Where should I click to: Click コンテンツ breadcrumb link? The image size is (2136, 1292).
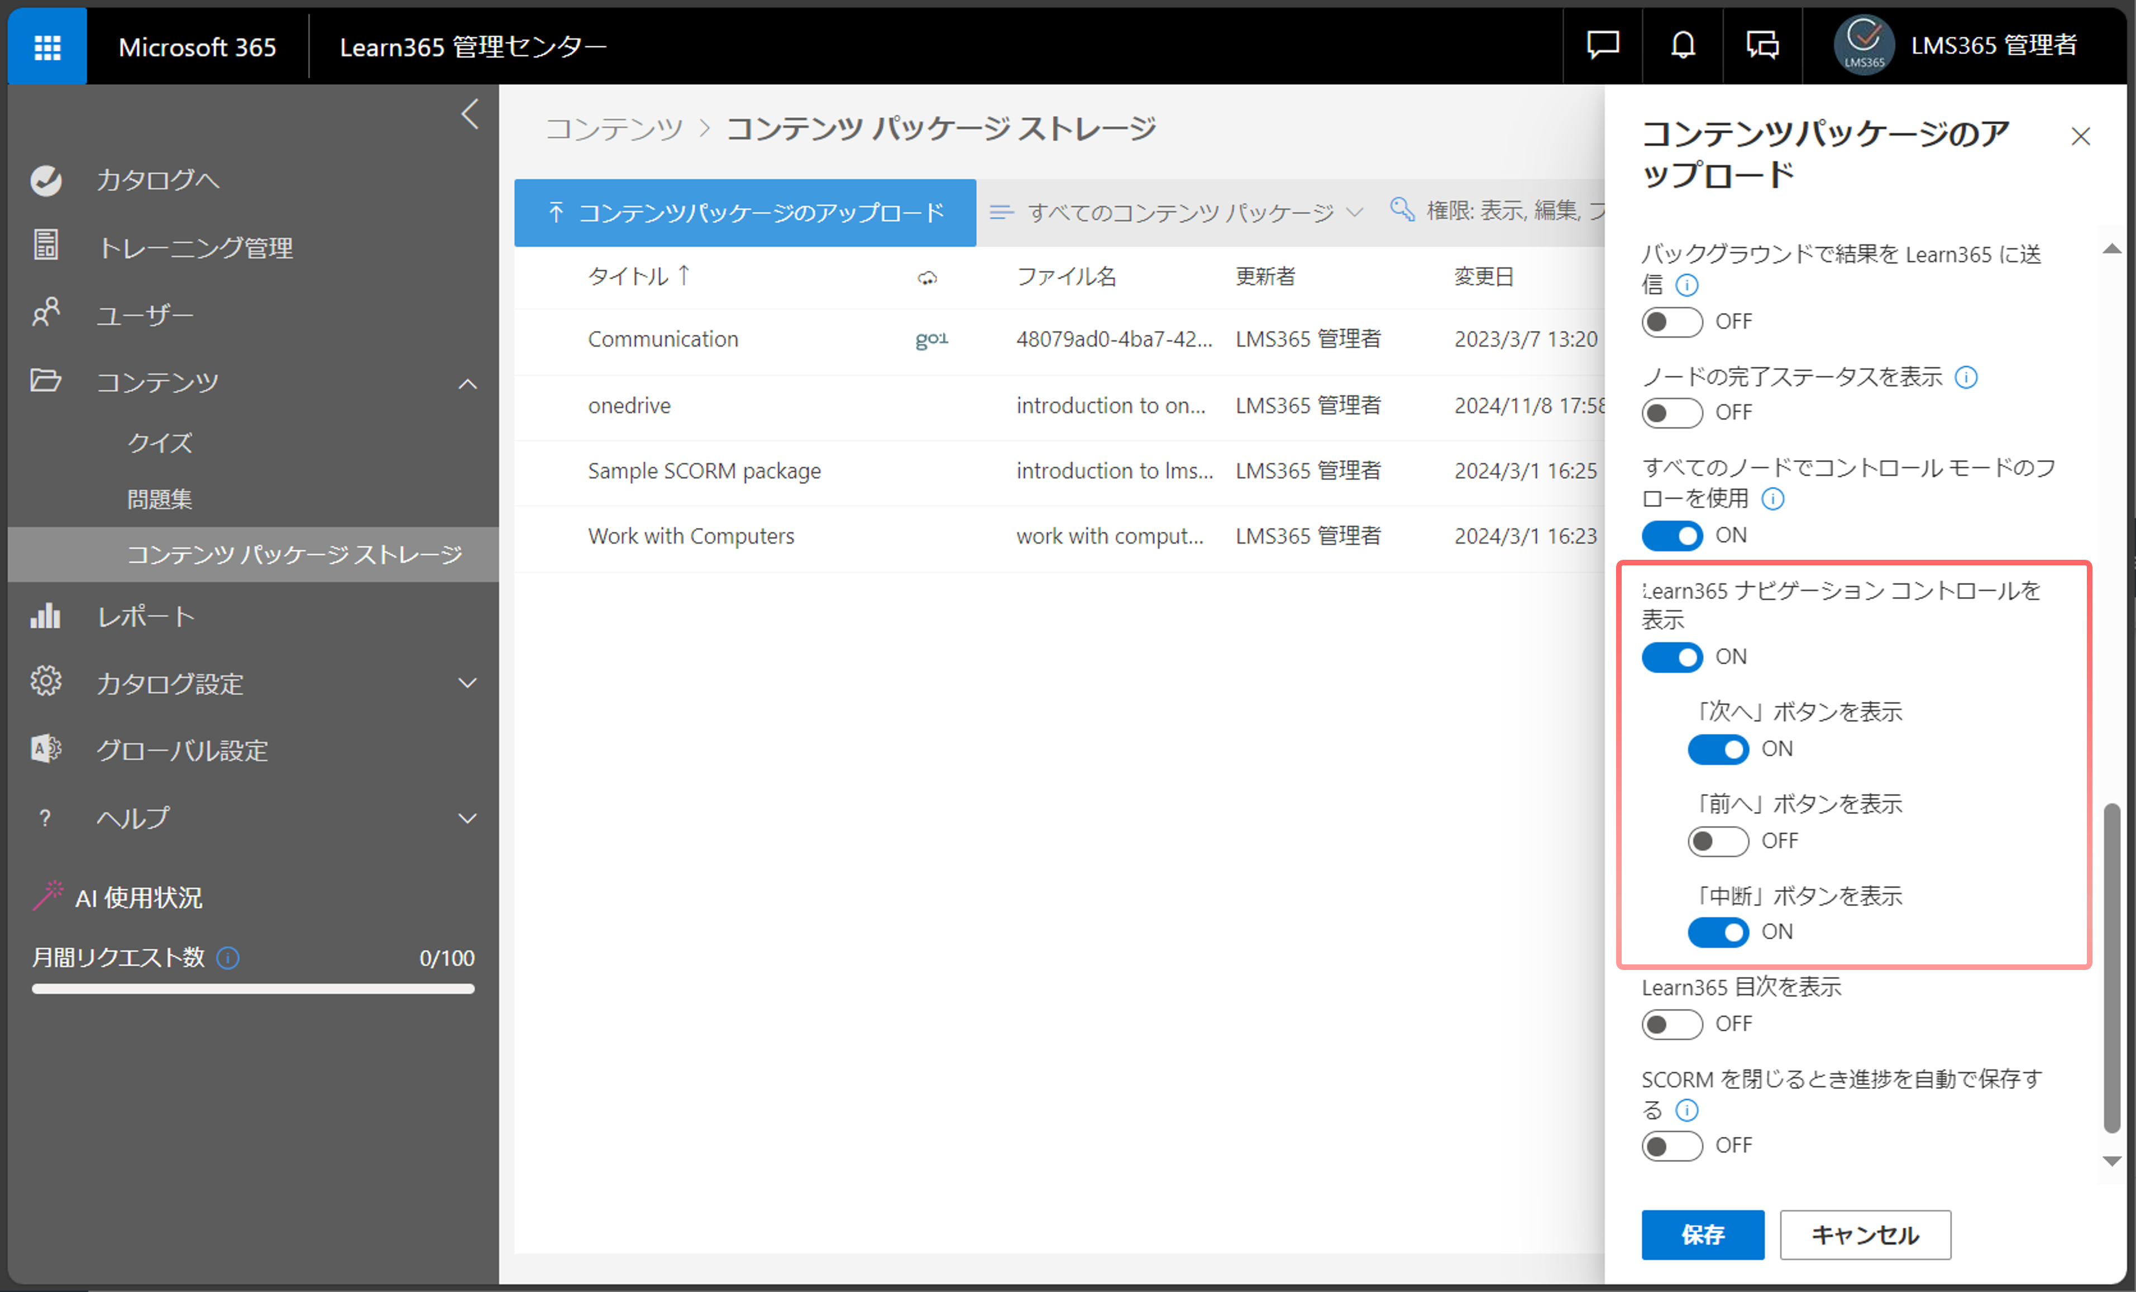coord(615,128)
